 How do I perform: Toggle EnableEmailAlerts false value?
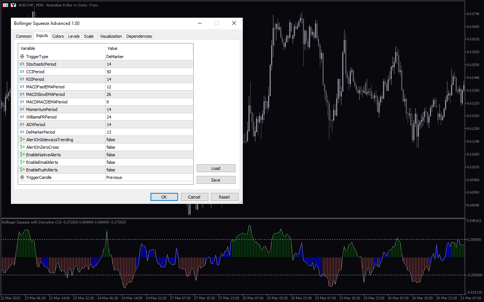click(149, 162)
